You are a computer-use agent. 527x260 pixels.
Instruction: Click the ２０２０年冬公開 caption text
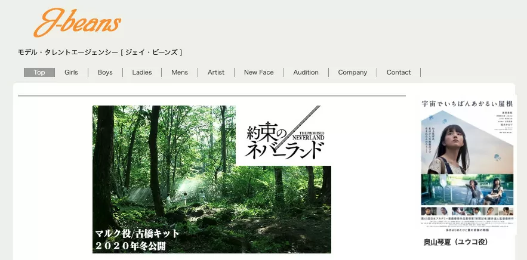tap(131, 246)
